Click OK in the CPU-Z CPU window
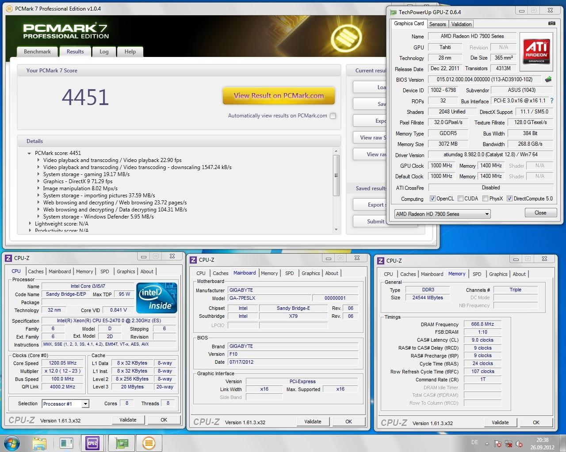 [164, 420]
